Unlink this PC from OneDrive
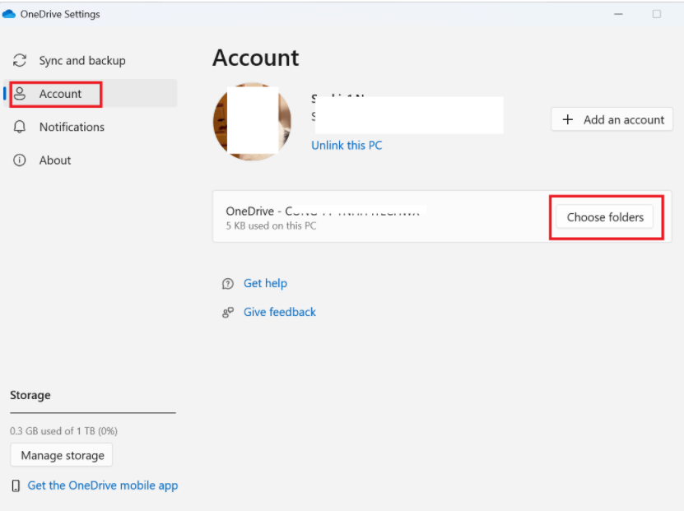The width and height of the screenshot is (684, 511). coord(347,145)
